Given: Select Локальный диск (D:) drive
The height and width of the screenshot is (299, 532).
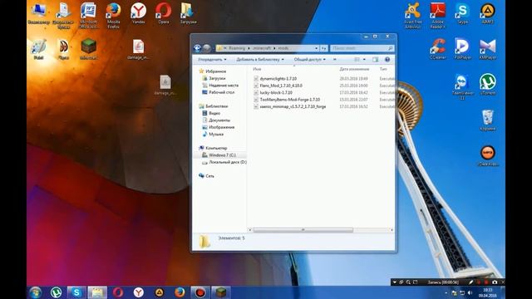Looking at the screenshot, I should 228,162.
